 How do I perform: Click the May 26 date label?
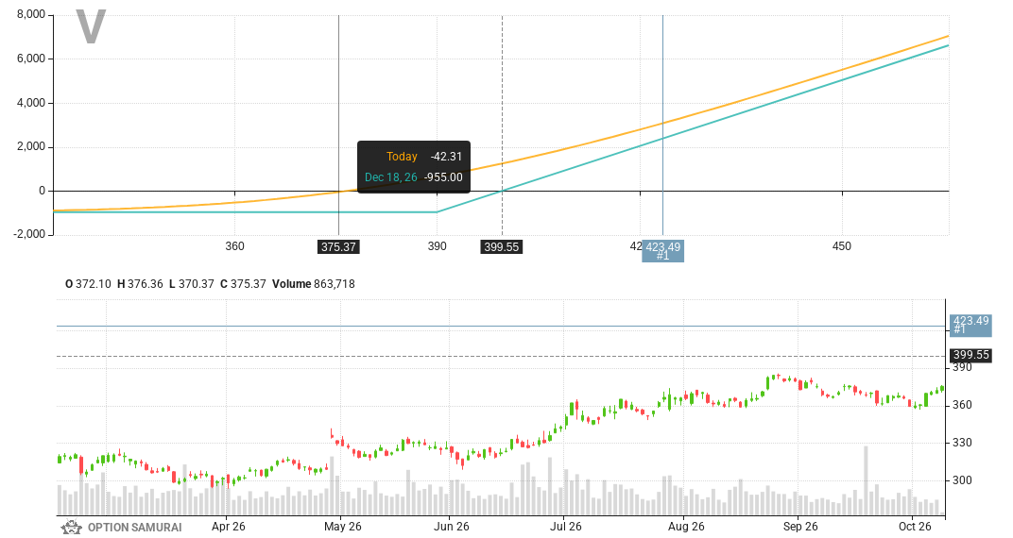click(342, 527)
